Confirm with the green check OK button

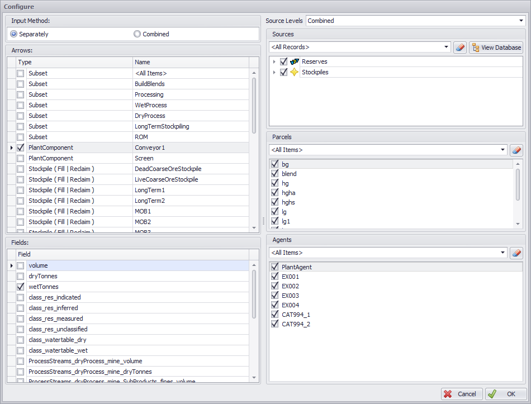[x=505, y=394]
